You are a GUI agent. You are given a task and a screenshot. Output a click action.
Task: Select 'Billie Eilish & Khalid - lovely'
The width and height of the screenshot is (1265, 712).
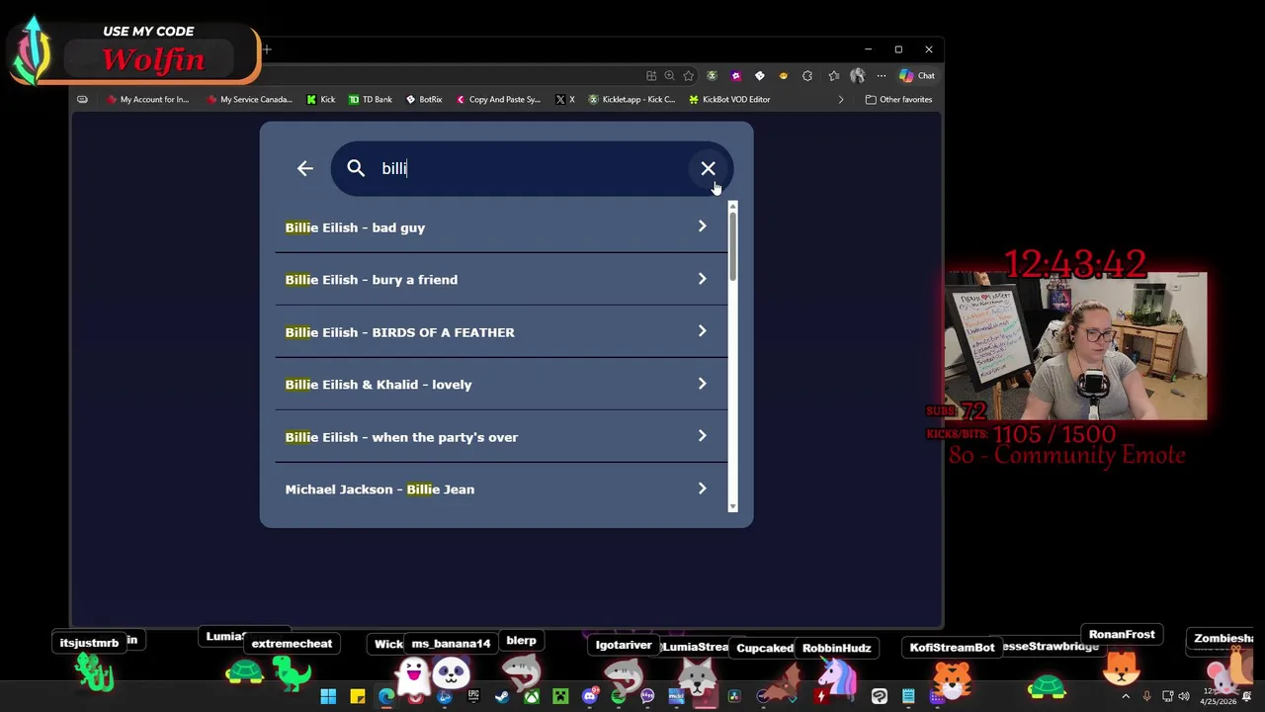501,385
